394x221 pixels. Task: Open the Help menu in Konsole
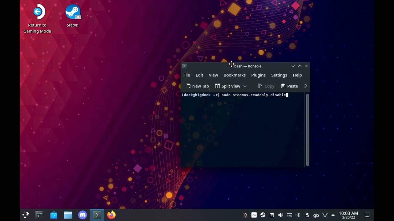point(297,75)
